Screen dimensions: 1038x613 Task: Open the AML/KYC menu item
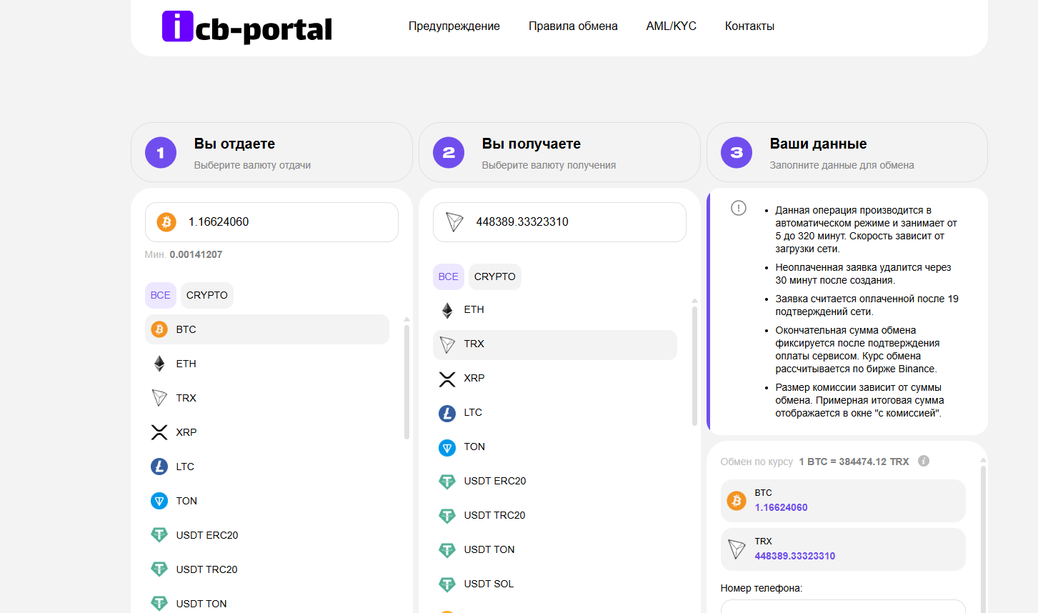671,26
